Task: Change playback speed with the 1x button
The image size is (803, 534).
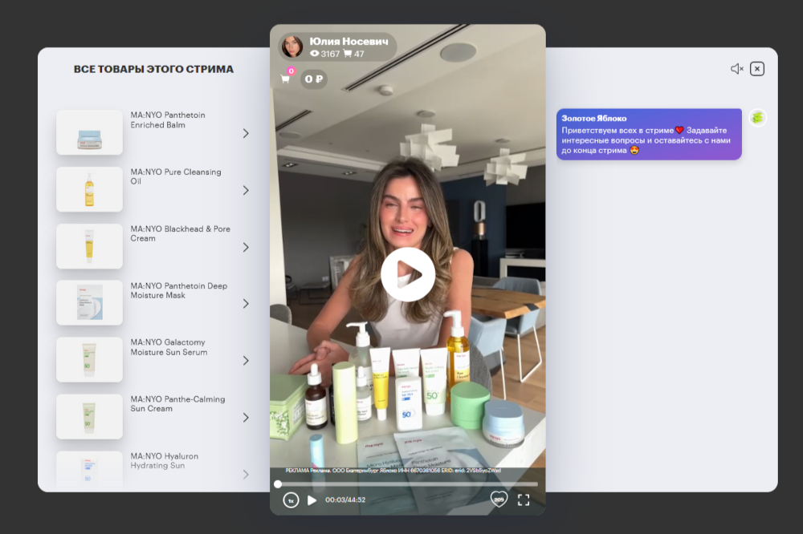Action: [x=291, y=500]
